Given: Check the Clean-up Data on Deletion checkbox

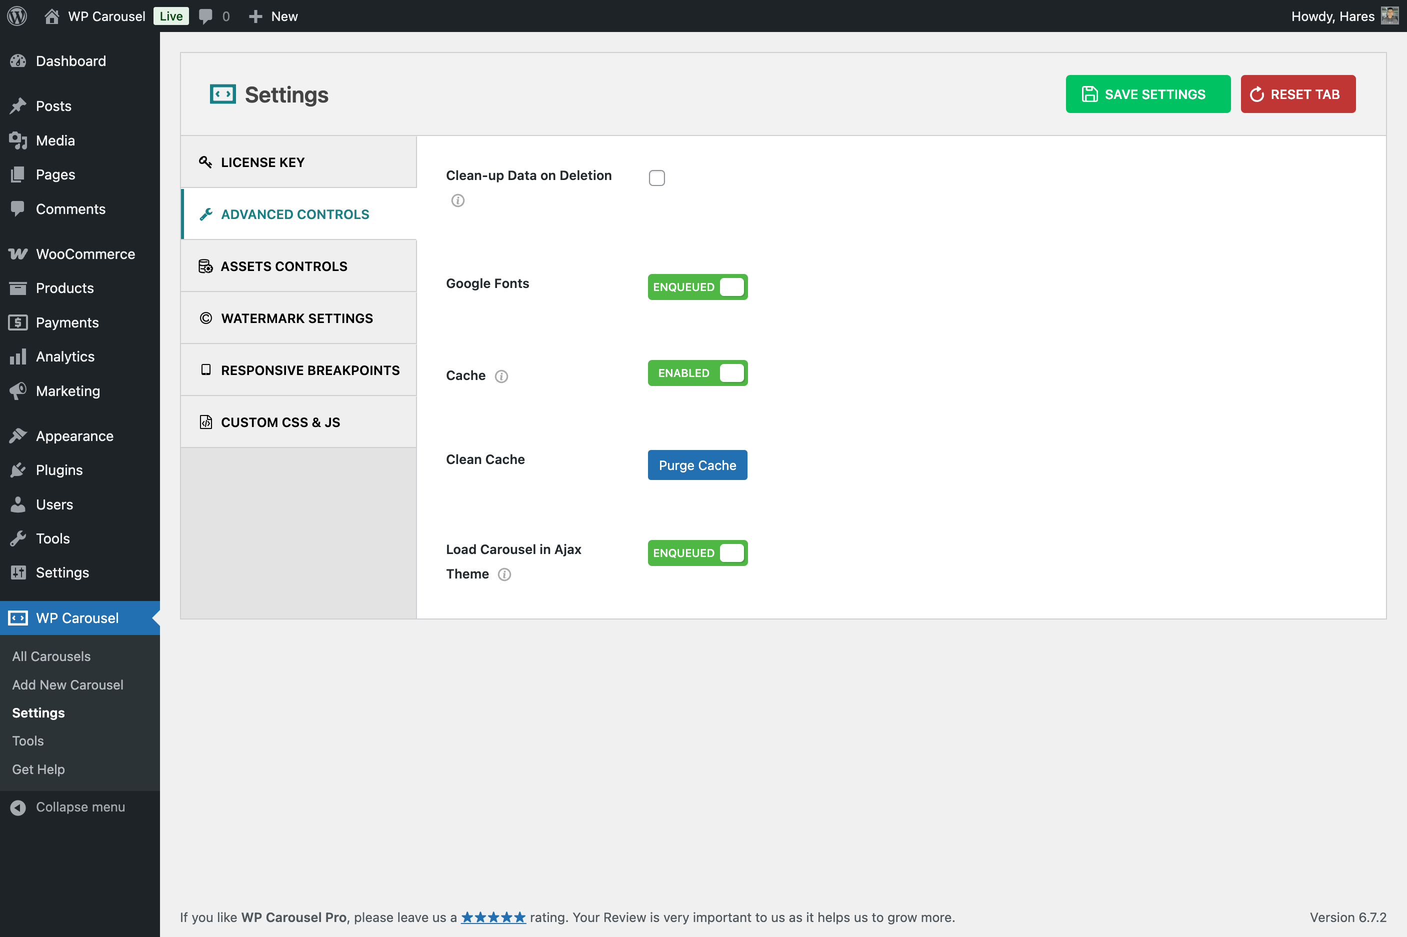Looking at the screenshot, I should [x=656, y=177].
